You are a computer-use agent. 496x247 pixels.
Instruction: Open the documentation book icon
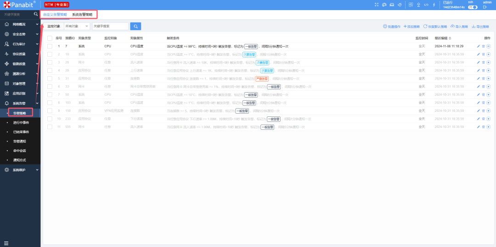click(392, 5)
